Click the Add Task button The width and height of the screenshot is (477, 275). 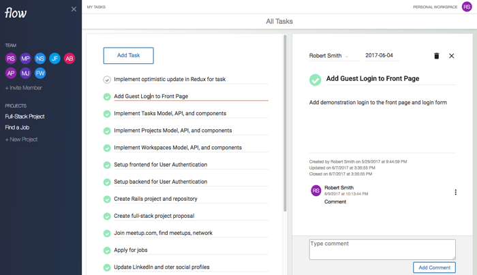coord(128,55)
